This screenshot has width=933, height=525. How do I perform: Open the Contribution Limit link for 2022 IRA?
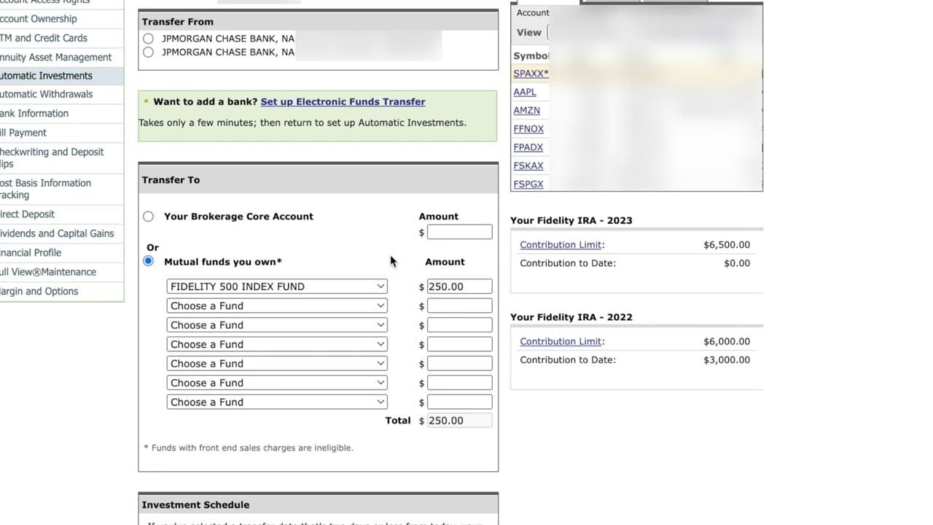561,341
